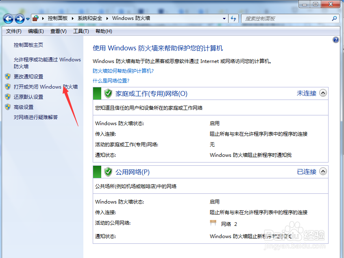The height and width of the screenshot is (258, 344).
Task: Open 什么是网络位置? help link
Action: [111, 81]
